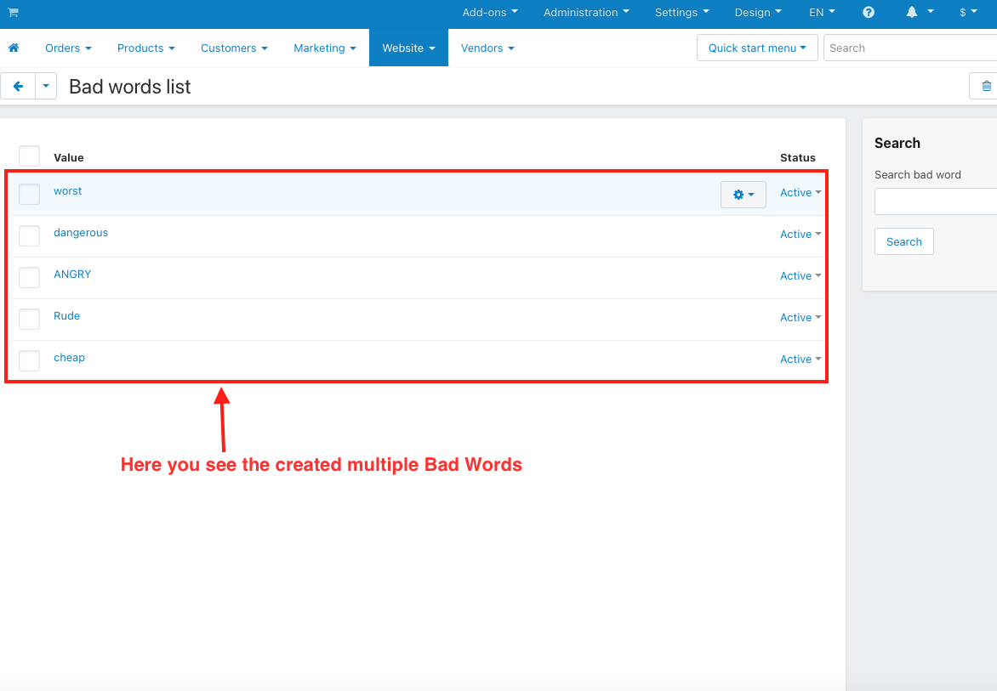Open the Active status dropdown for Rude
Viewport: 997px width, 691px height.
pos(800,317)
